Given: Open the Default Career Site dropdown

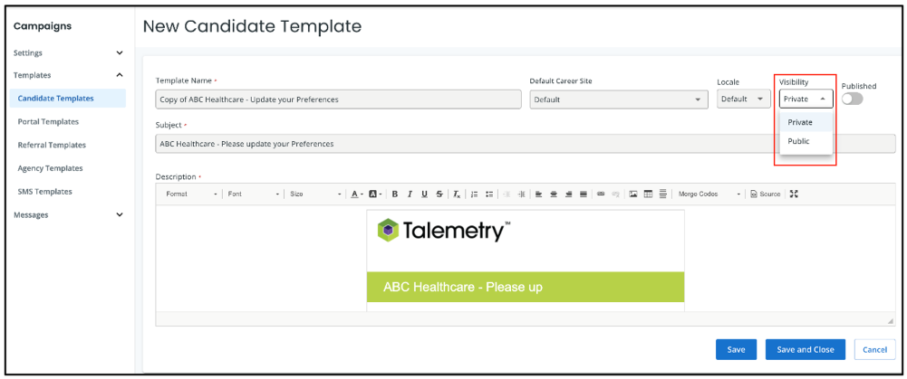Looking at the screenshot, I should tap(619, 99).
